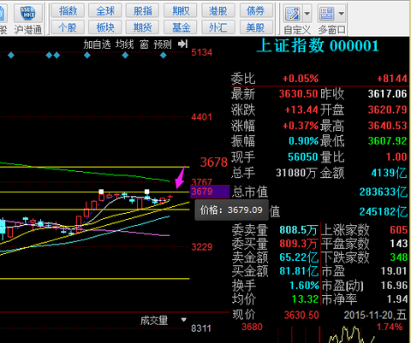The image size is (411, 343).
Task: Open the 外汇 category
Action: pyautogui.click(x=218, y=27)
